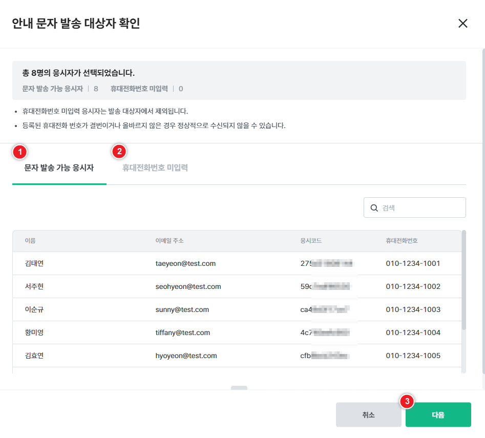Click the 이름 column header
Viewport: 485px width, 438px height.
30,241
